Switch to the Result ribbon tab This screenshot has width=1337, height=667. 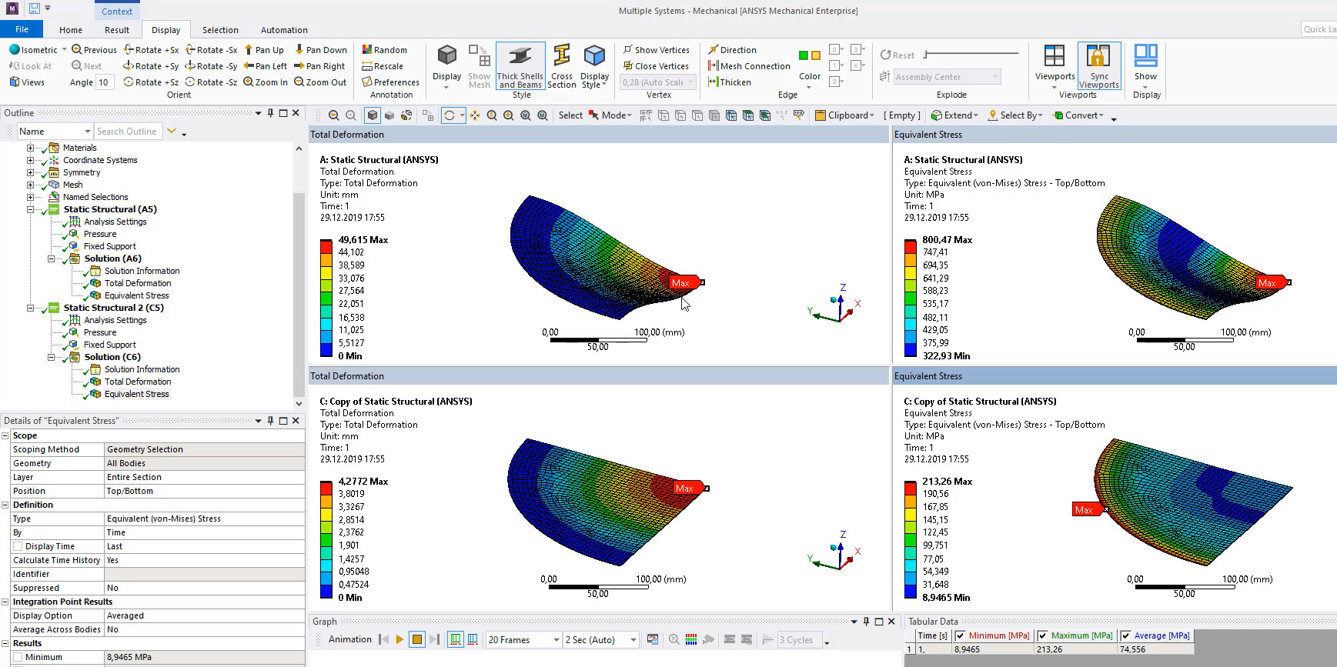[x=117, y=30]
